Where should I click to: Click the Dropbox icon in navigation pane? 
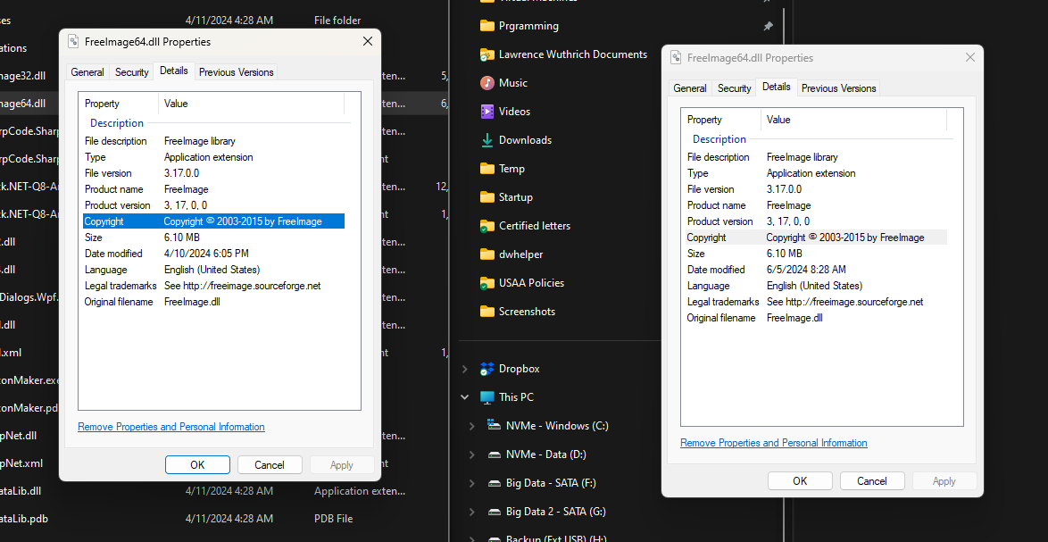(x=487, y=369)
